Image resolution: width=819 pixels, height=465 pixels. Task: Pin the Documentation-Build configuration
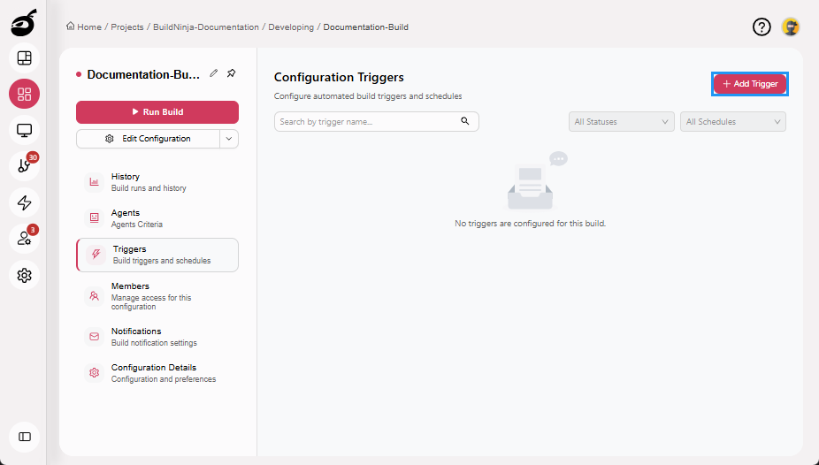[231, 73]
